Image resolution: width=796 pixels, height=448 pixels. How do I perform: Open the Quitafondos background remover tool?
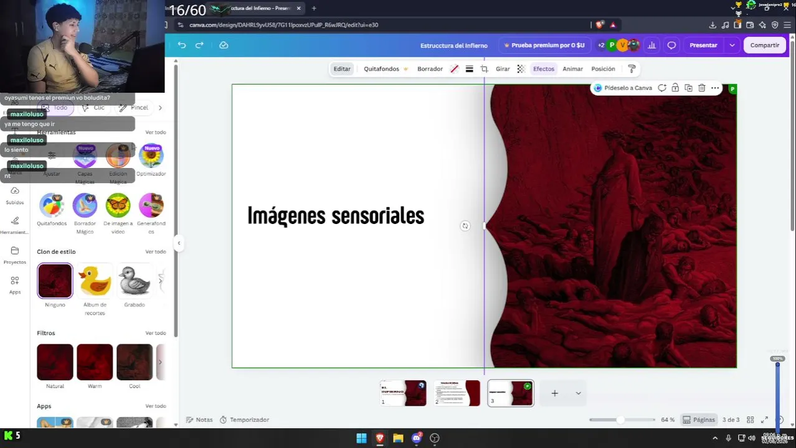pos(52,210)
